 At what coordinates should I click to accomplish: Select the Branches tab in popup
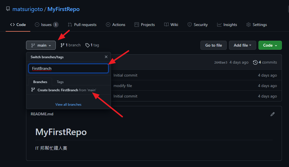(x=40, y=82)
